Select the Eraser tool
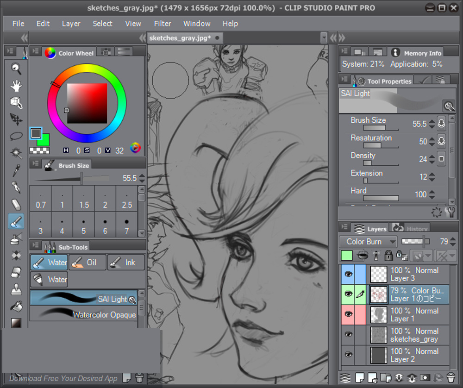Viewport: 463px width, 388px height. pyautogui.click(x=16, y=204)
